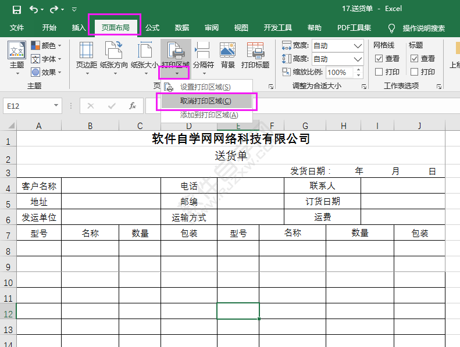Increase scale with the up spinner arrow
This screenshot has height=347, width=460.
tap(358, 70)
